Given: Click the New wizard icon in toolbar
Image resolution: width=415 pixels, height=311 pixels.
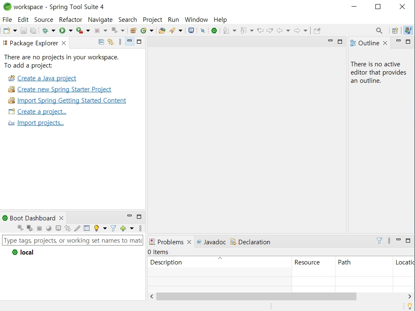Looking at the screenshot, I should (7, 30).
